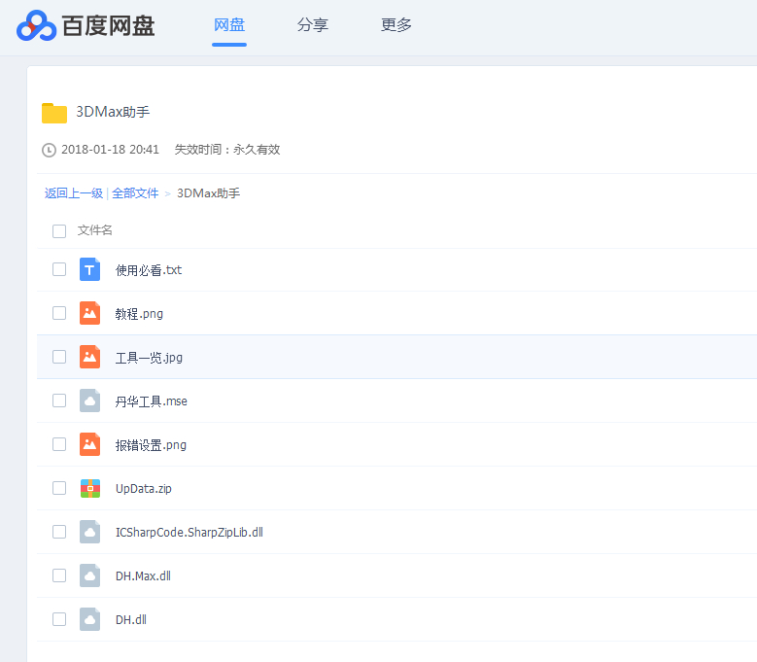Click the 文件名 column header

tap(94, 230)
